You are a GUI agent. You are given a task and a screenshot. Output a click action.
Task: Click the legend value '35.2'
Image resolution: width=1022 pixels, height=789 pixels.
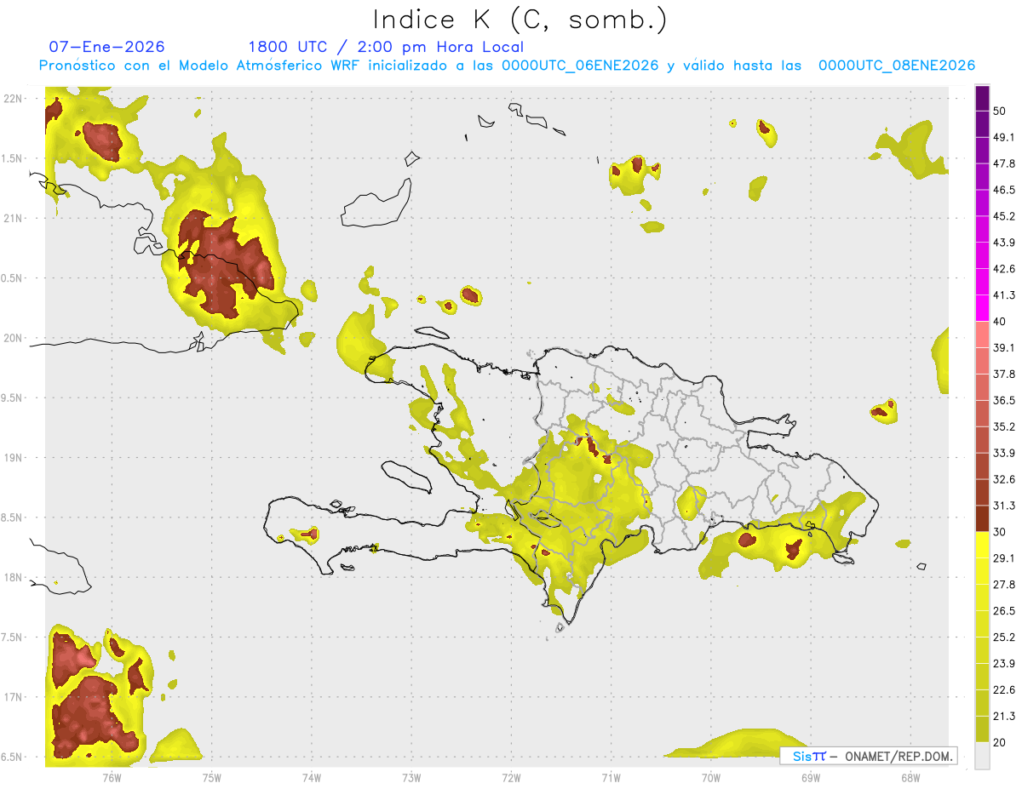[1003, 426]
